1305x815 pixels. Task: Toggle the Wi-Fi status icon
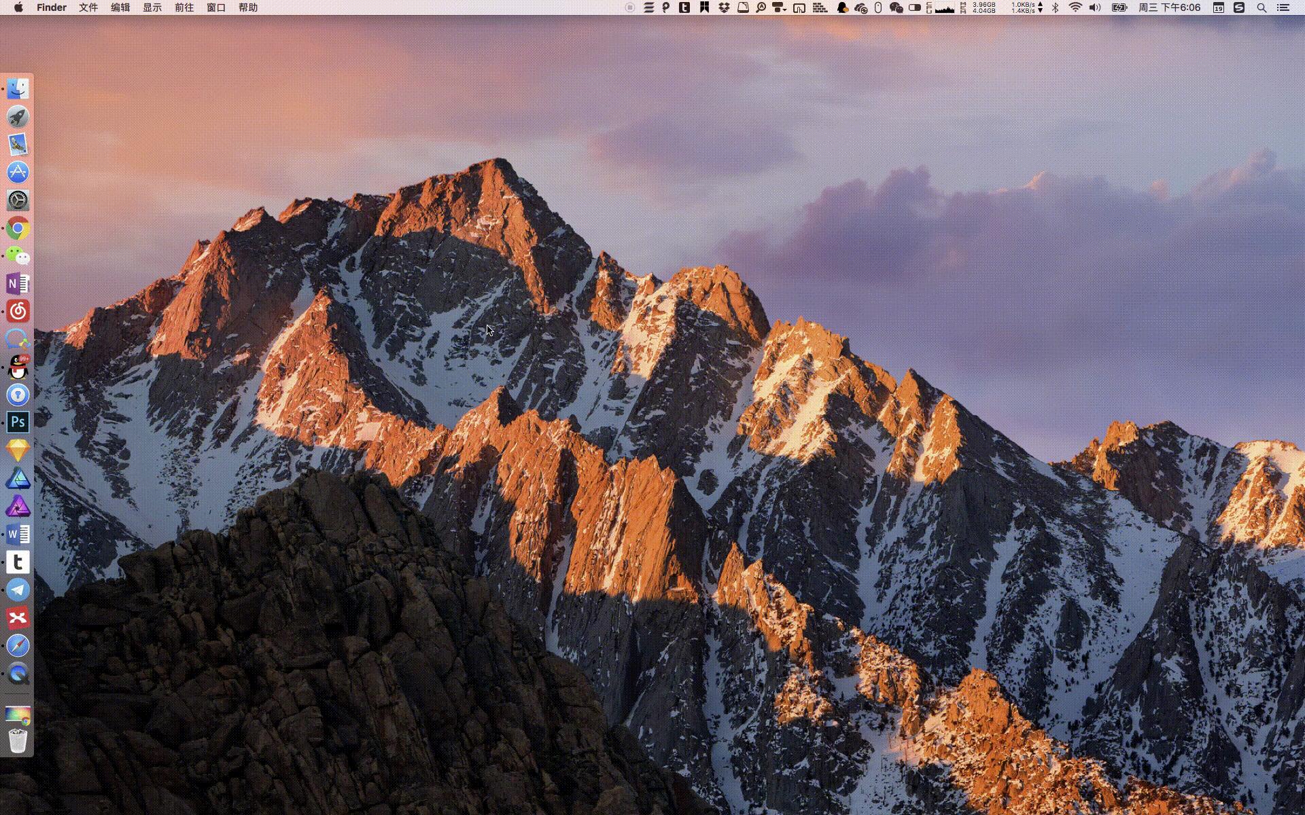coord(1075,7)
